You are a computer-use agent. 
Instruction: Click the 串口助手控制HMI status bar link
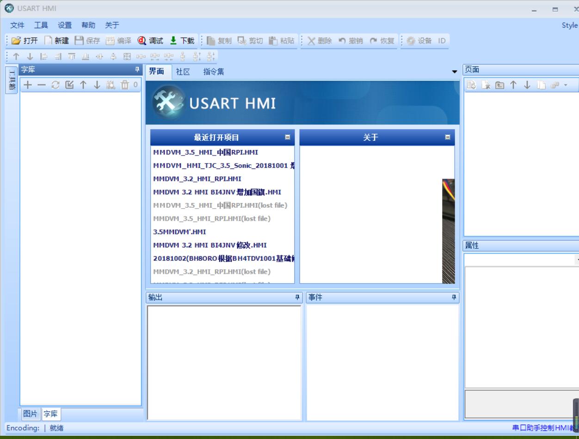tap(545, 428)
